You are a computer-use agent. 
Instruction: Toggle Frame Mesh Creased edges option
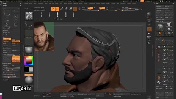16,61
